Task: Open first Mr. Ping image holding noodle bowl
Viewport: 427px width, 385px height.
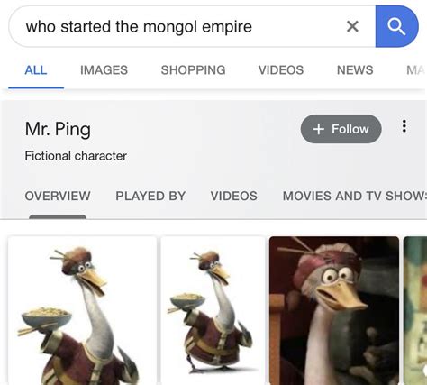Action: click(x=82, y=311)
